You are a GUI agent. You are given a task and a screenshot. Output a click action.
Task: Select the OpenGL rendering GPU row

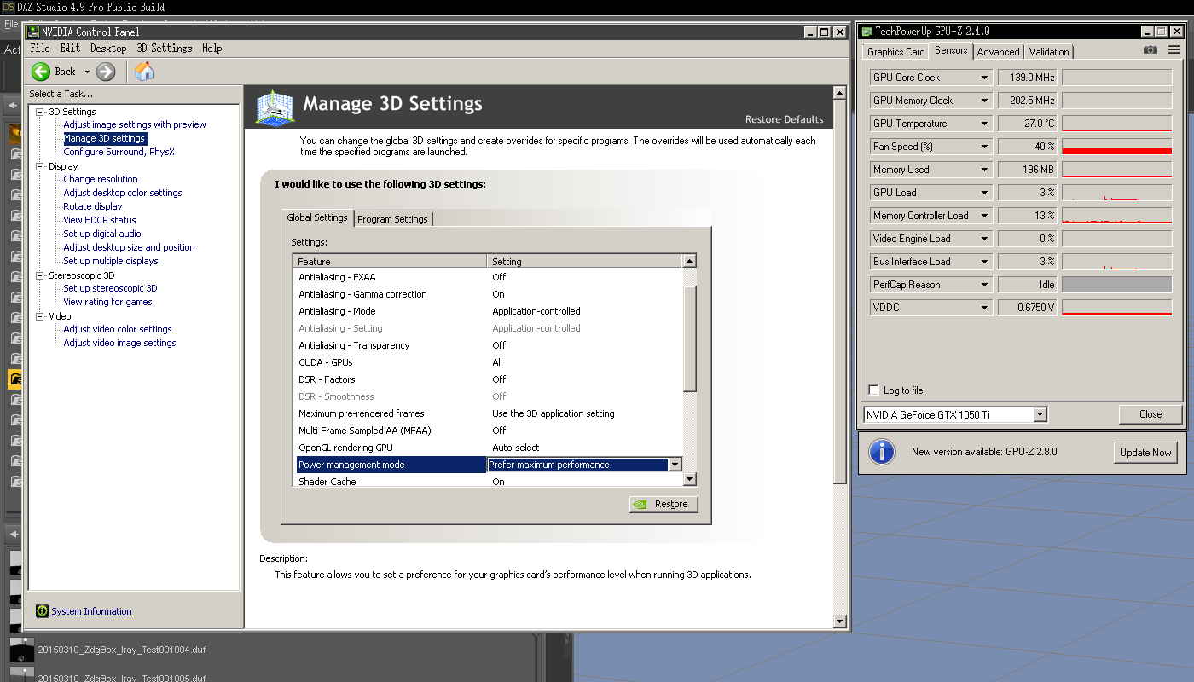tap(489, 448)
